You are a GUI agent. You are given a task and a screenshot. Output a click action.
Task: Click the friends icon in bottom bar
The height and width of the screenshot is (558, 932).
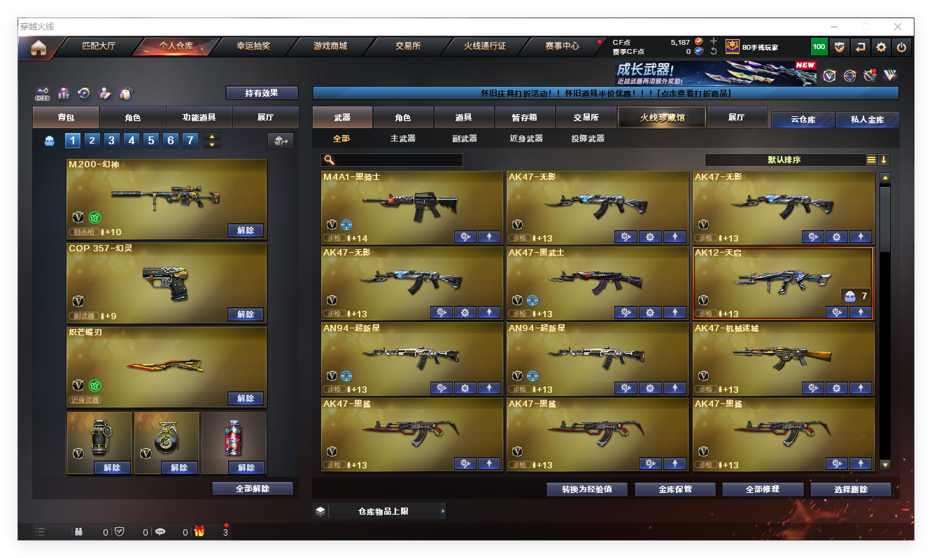(78, 531)
